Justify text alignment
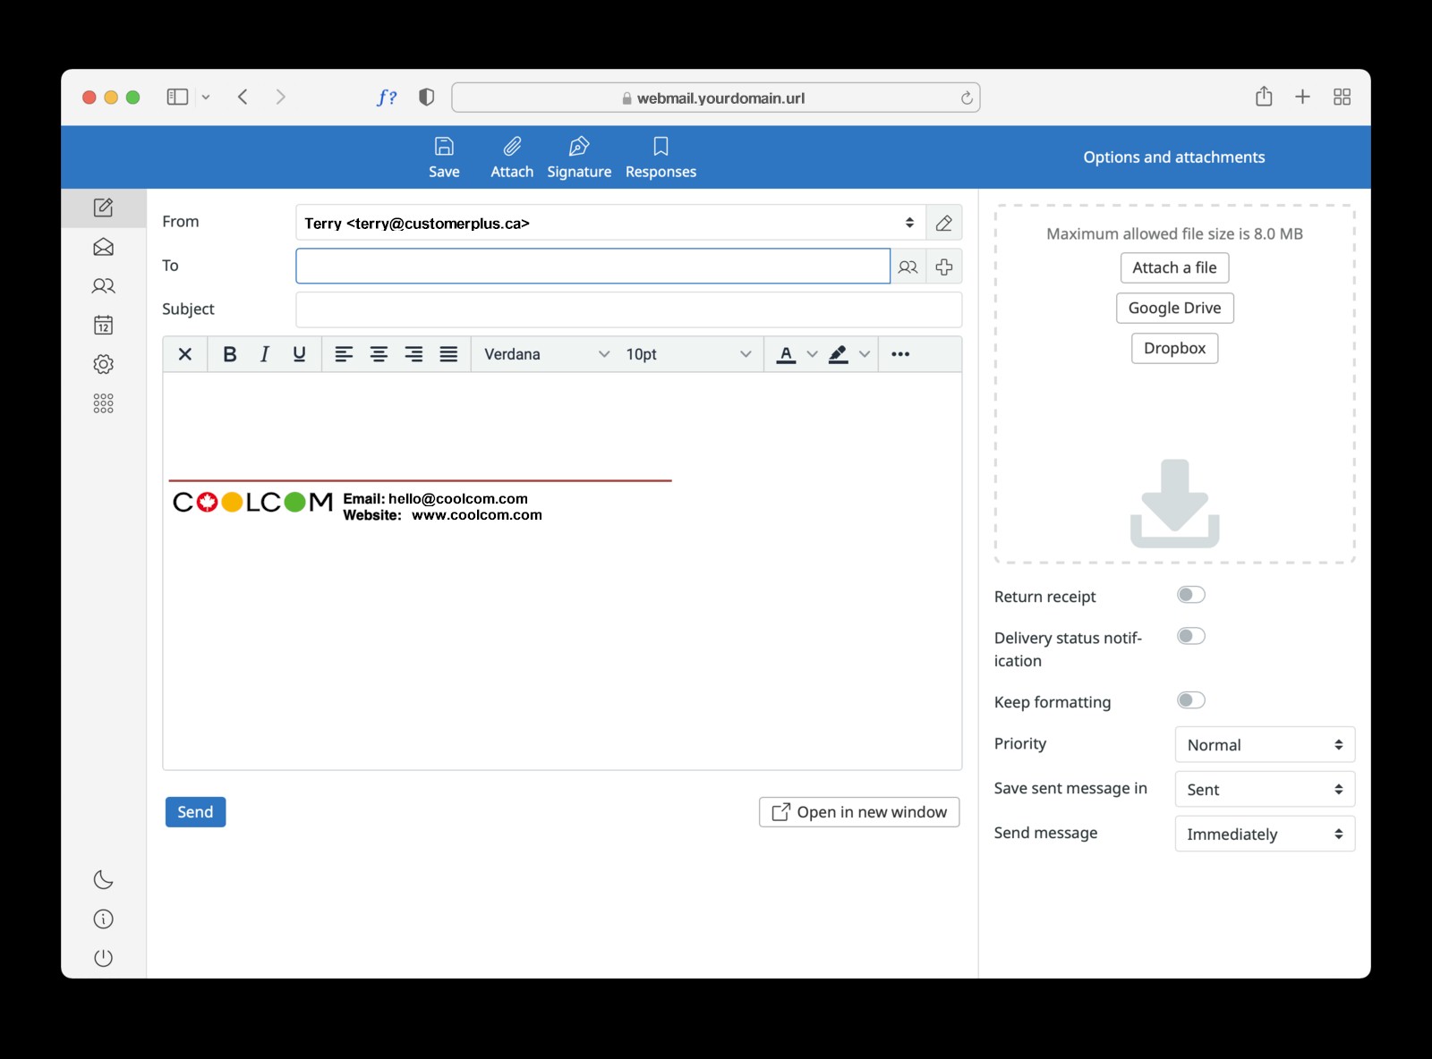The height and width of the screenshot is (1059, 1432). point(448,354)
